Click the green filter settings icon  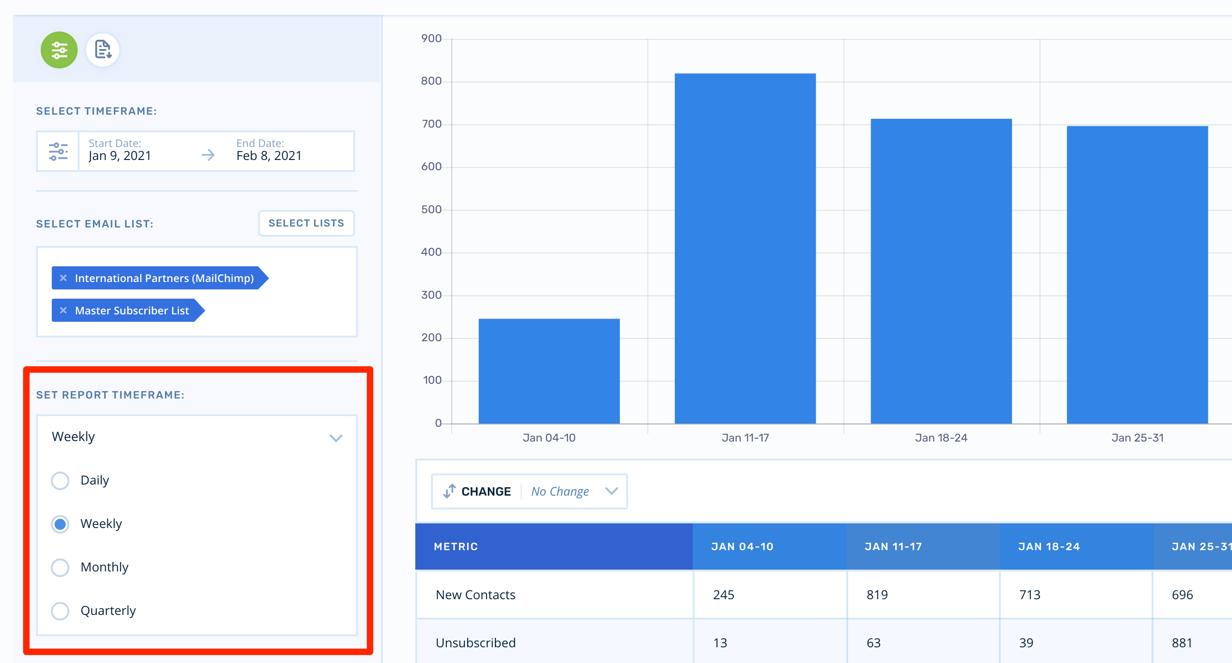pyautogui.click(x=59, y=50)
